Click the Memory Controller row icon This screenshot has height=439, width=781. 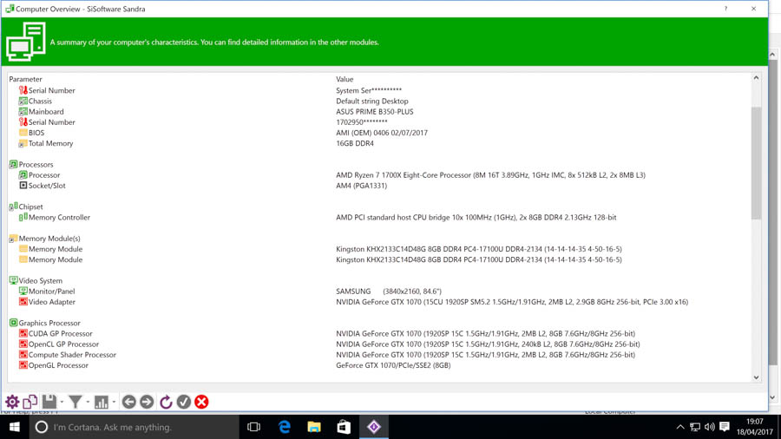point(23,217)
